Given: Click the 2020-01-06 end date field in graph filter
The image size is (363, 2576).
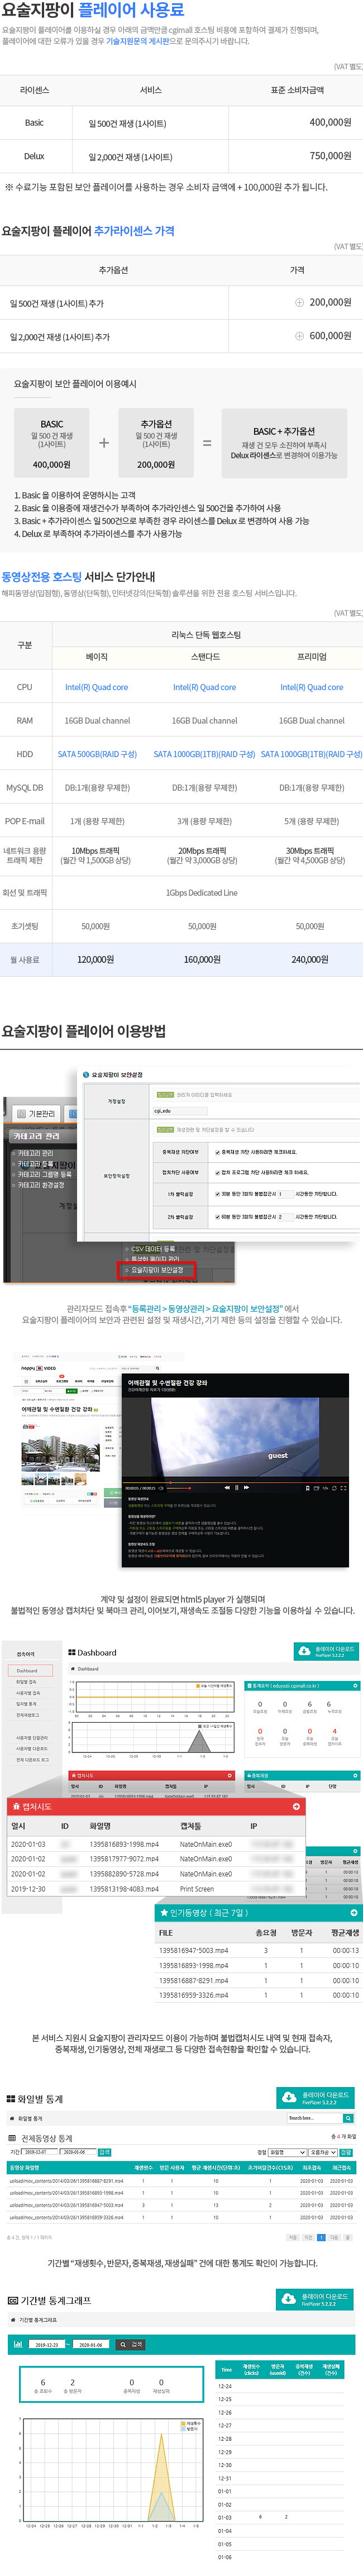Looking at the screenshot, I should click(90, 2344).
